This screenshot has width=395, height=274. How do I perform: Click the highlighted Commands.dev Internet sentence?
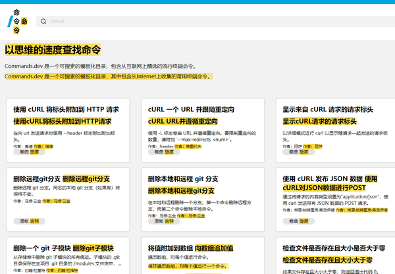[109, 76]
